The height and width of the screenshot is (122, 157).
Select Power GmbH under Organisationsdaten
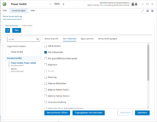pyautogui.click(x=17, y=52)
